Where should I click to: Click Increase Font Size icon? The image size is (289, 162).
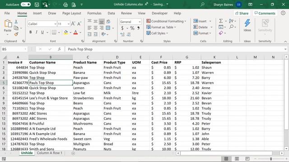click(x=73, y=24)
